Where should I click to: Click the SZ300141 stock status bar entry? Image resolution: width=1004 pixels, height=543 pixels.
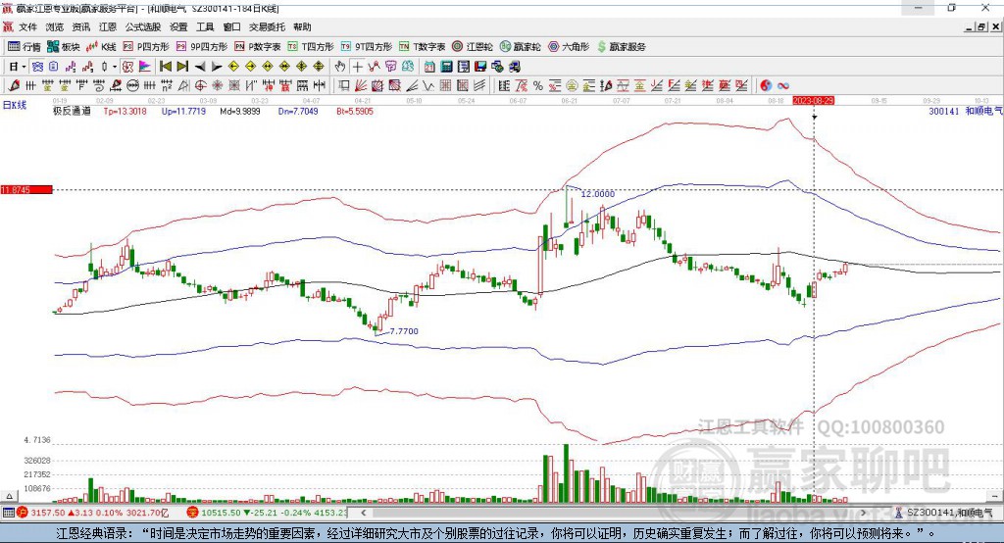click(x=944, y=513)
